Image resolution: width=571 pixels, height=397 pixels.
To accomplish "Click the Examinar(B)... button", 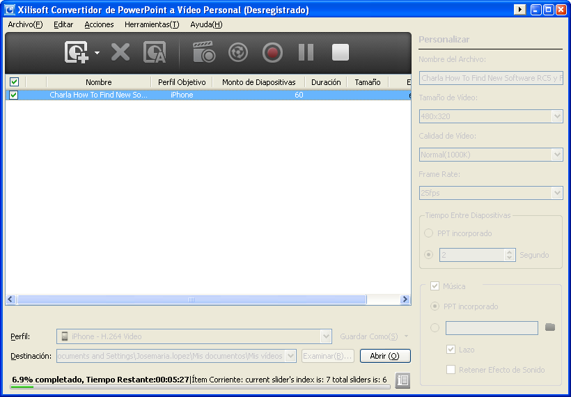I will [328, 356].
